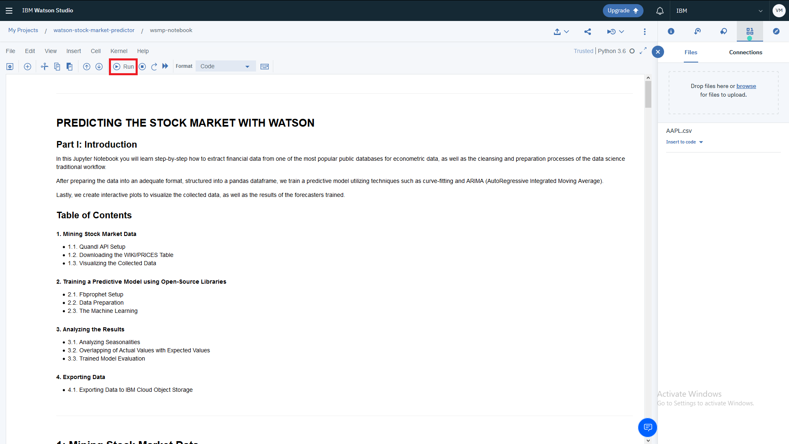
Task: Open the notifications bell
Action: [660, 11]
